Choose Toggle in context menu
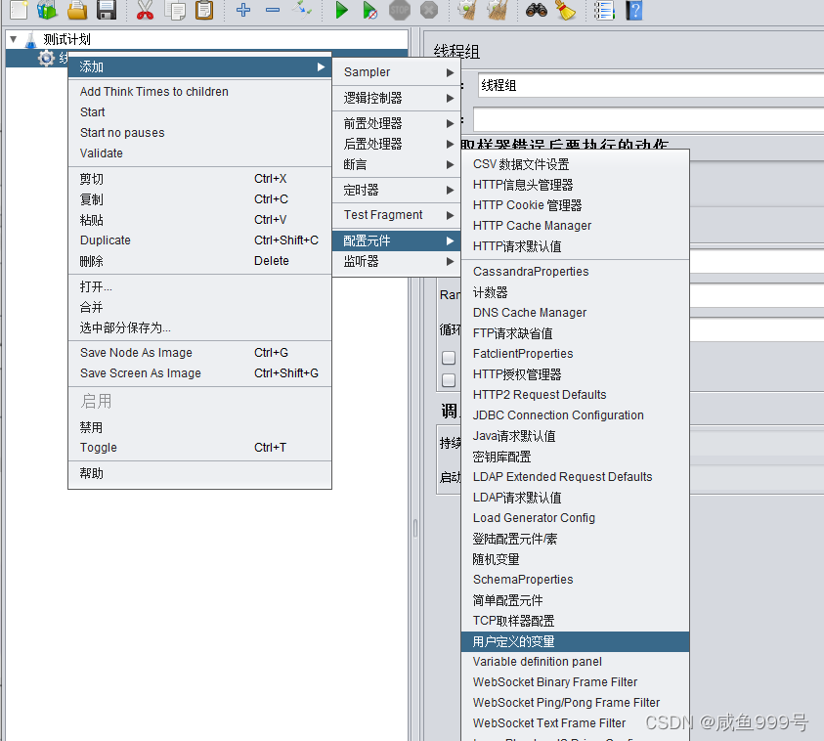The height and width of the screenshot is (741, 824). click(x=199, y=448)
